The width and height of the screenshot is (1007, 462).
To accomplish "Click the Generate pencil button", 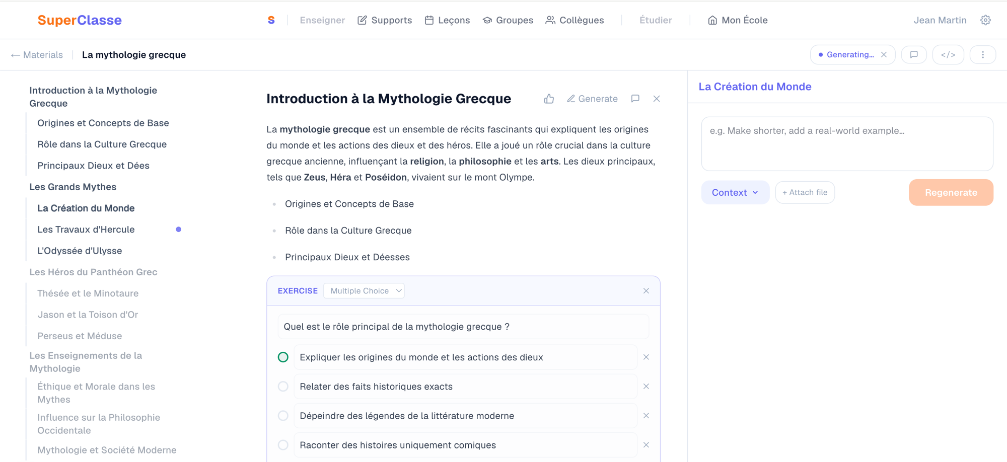I will 592,99.
